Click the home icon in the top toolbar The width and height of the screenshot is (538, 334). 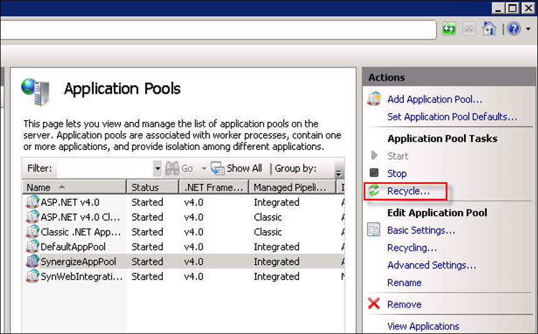point(489,28)
